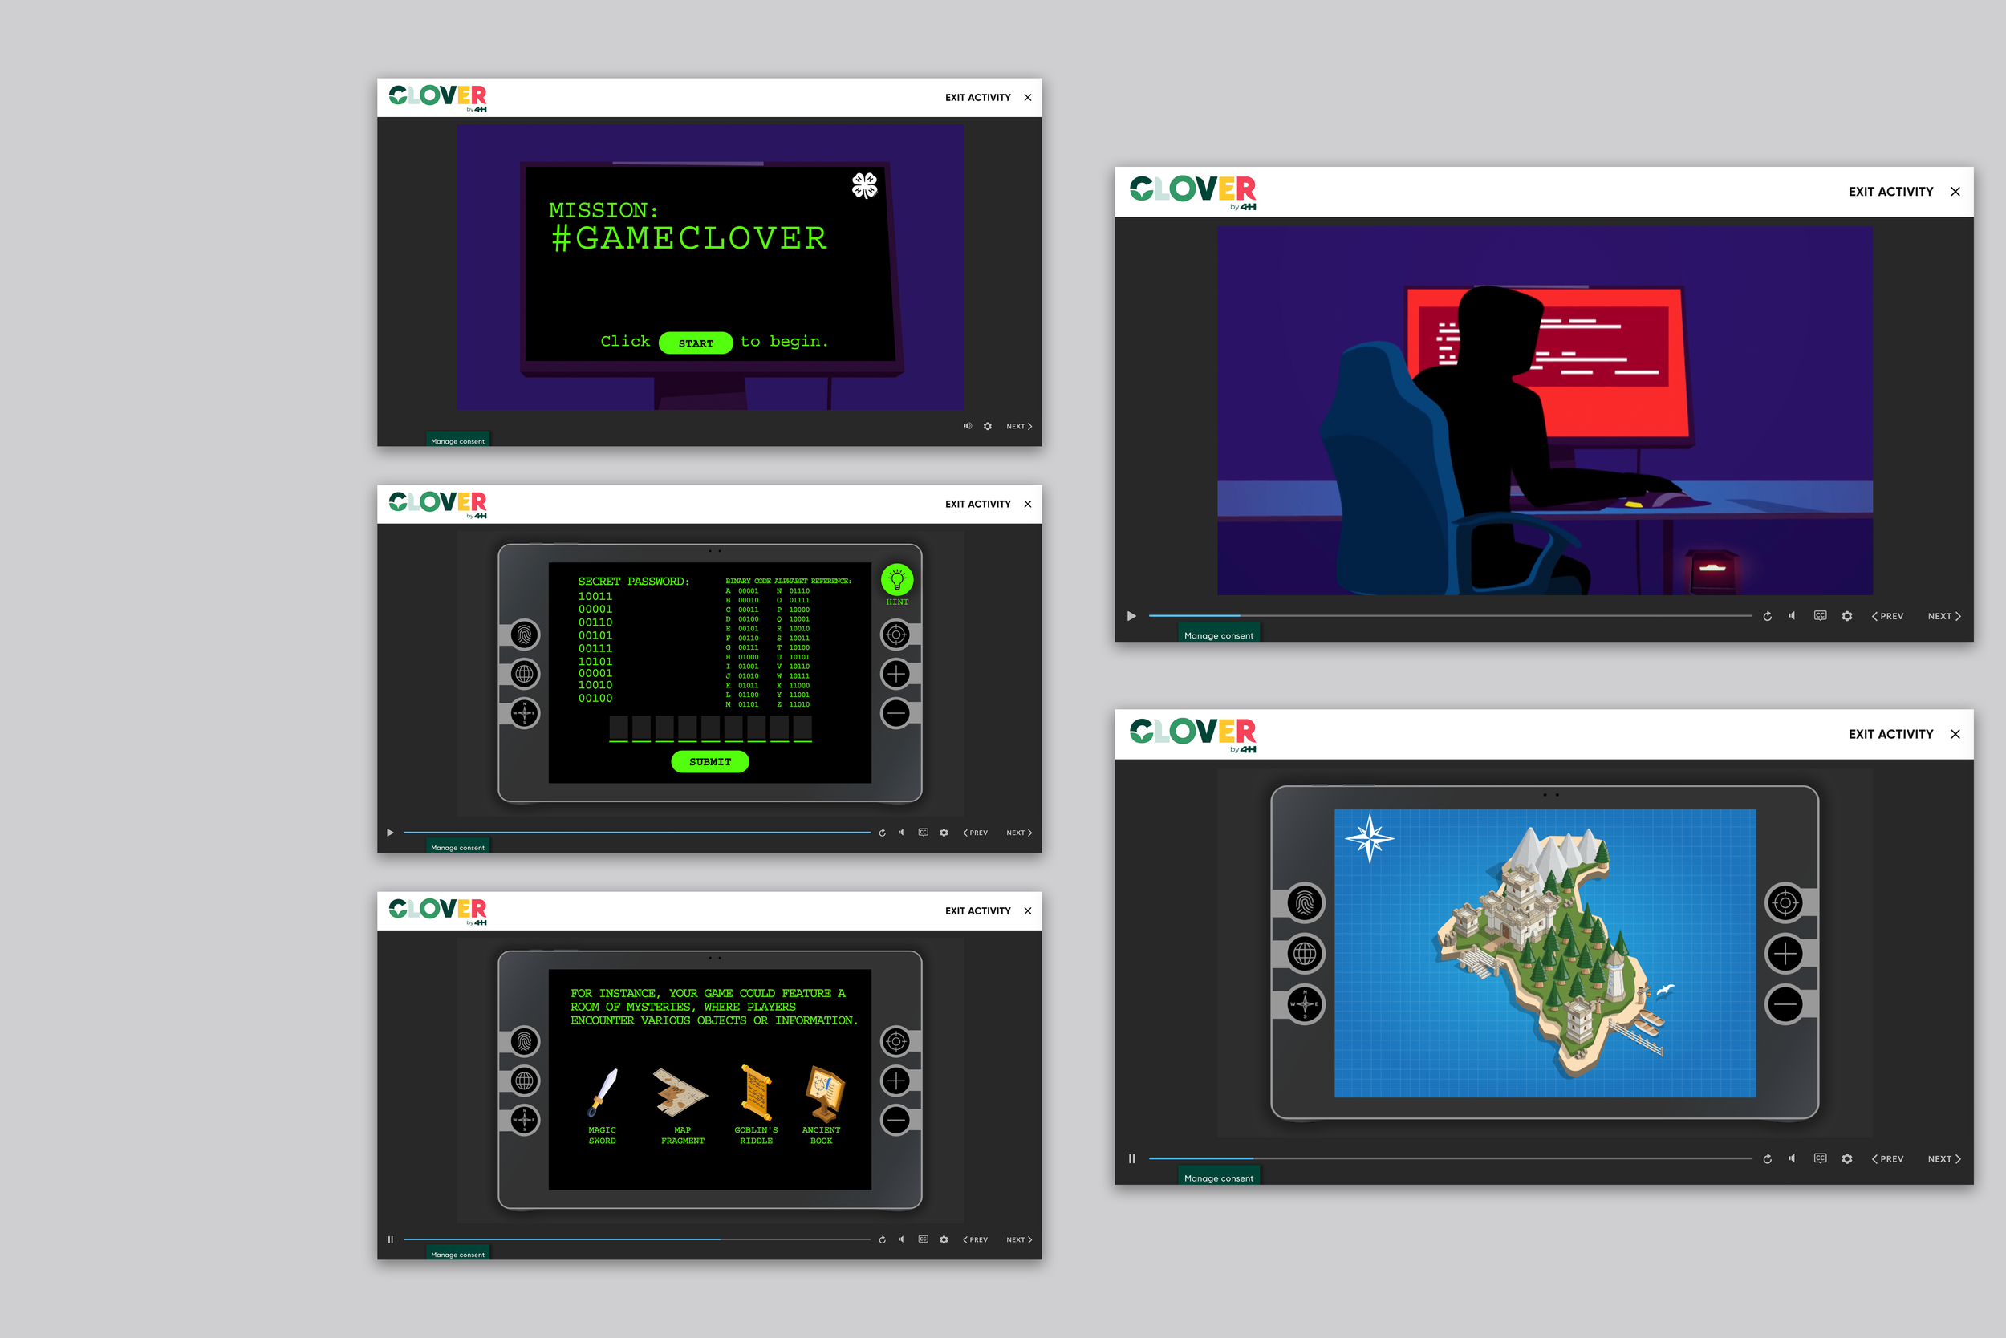Click EXIT ACTIVITY in hacker video window
2006x1338 pixels.
(1903, 192)
